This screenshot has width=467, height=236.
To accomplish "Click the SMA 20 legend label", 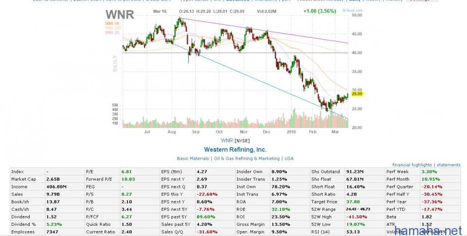I will point(112,33).
